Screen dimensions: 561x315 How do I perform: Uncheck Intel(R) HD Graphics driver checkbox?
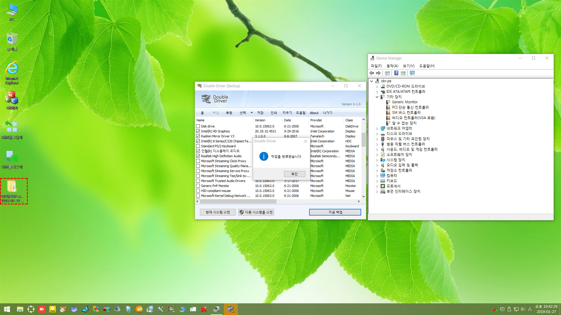[x=198, y=131]
